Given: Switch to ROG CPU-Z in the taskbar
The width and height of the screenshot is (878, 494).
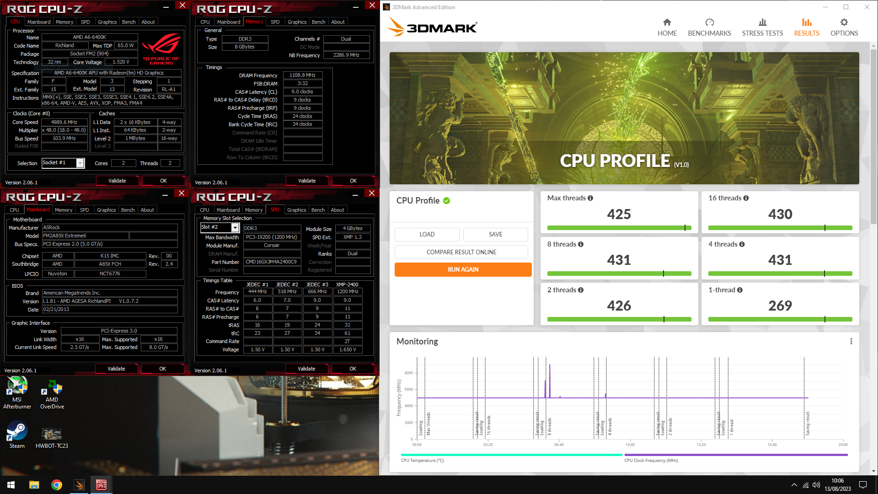Looking at the screenshot, I should coord(102,485).
